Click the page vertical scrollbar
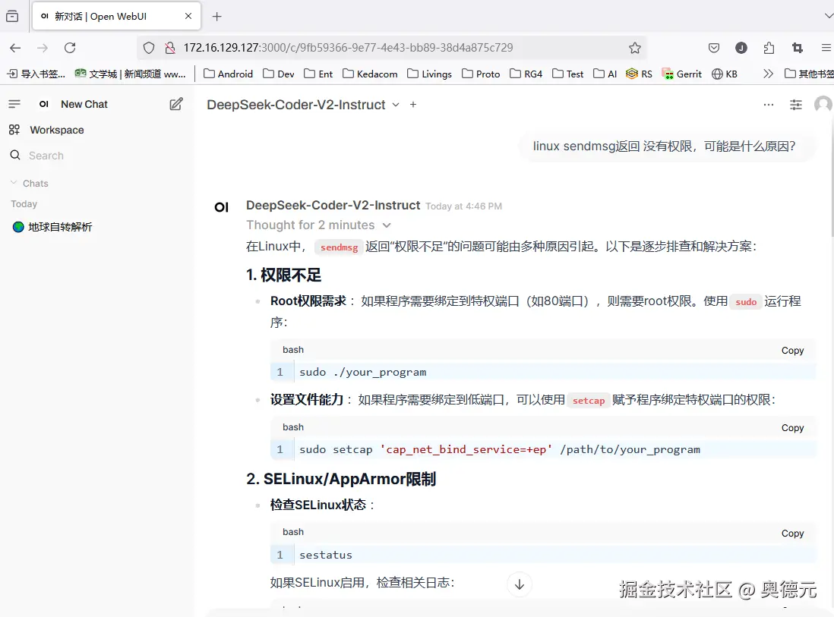834x617 pixels. tap(832, 178)
